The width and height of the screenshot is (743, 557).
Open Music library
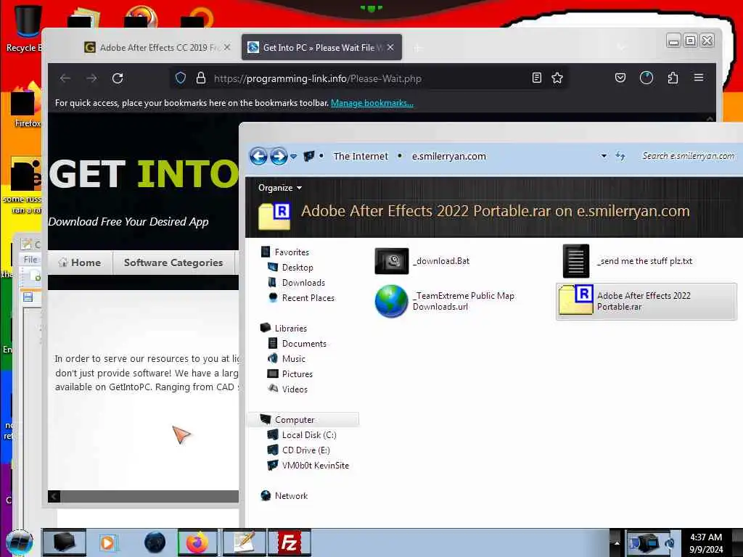click(287, 358)
